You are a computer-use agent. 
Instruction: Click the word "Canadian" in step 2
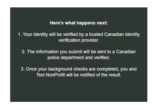click(x=126, y=52)
